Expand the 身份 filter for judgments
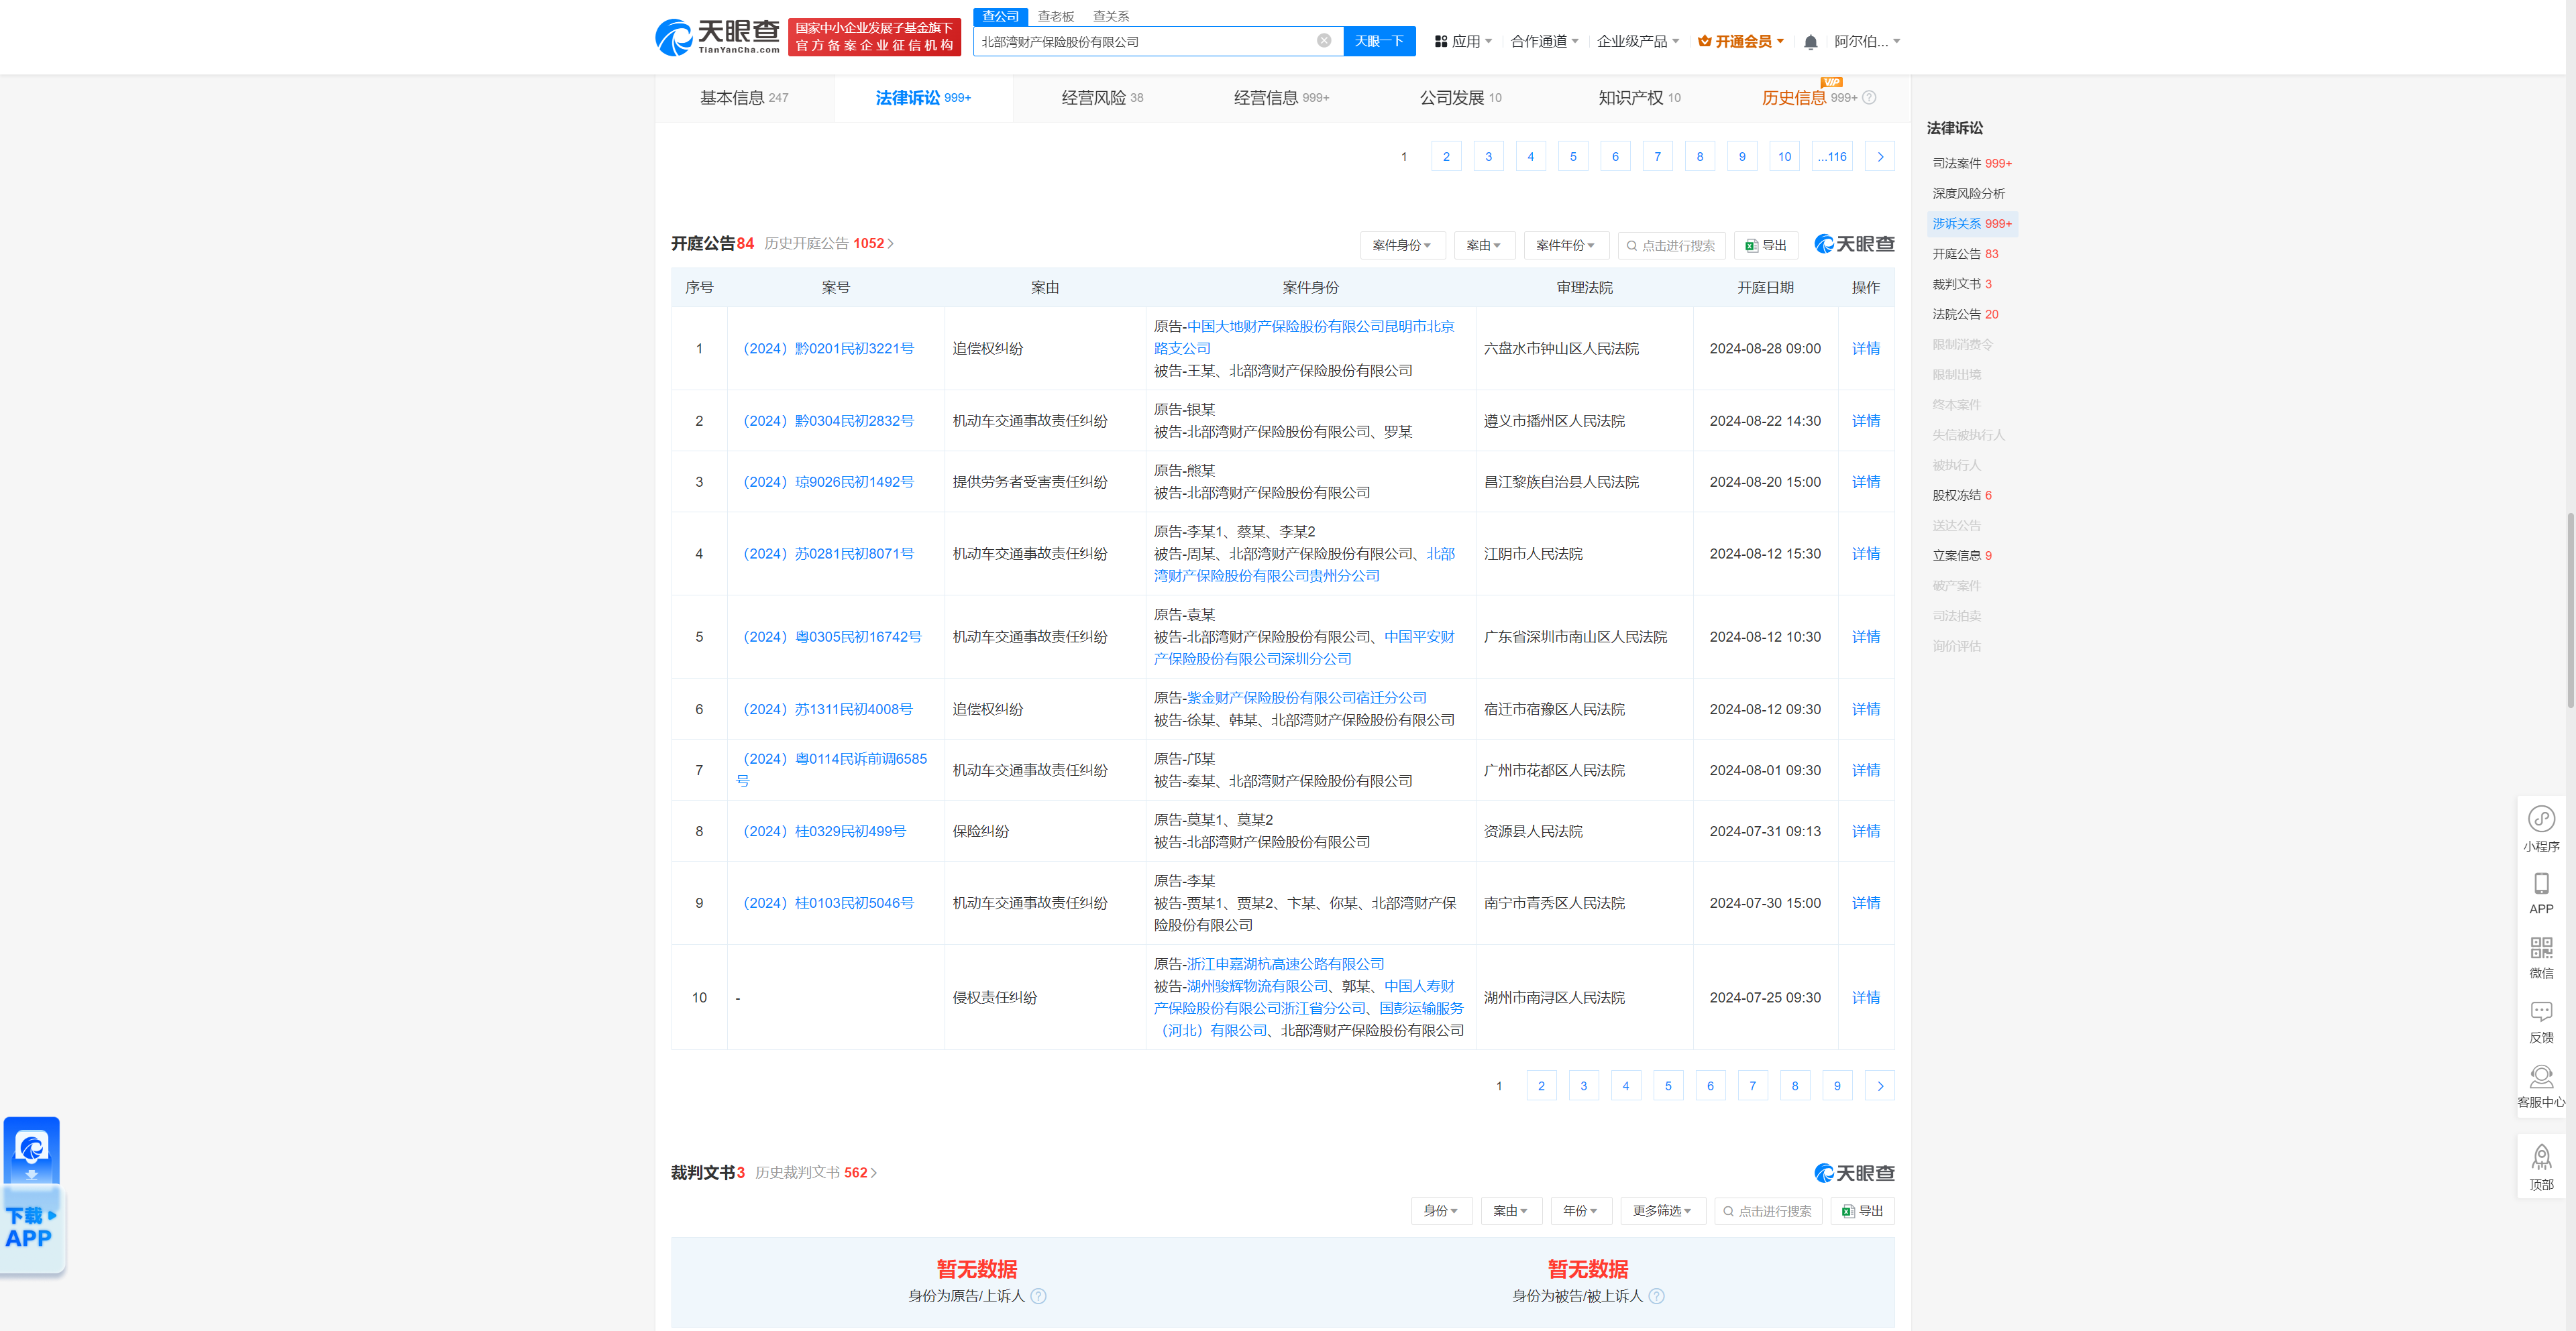 pos(1441,1210)
